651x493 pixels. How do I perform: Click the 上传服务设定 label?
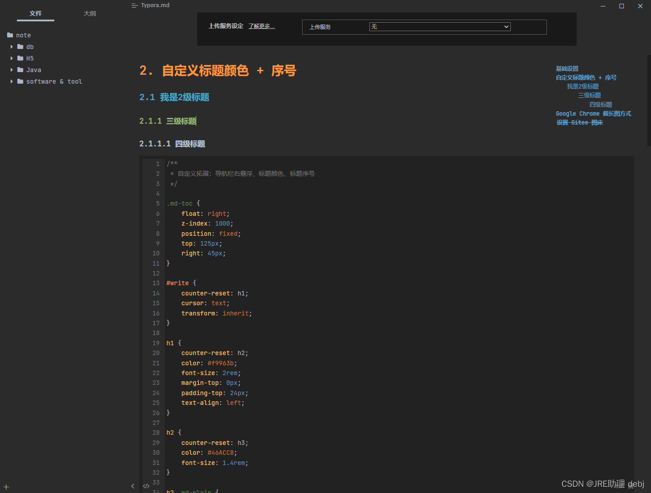click(226, 26)
